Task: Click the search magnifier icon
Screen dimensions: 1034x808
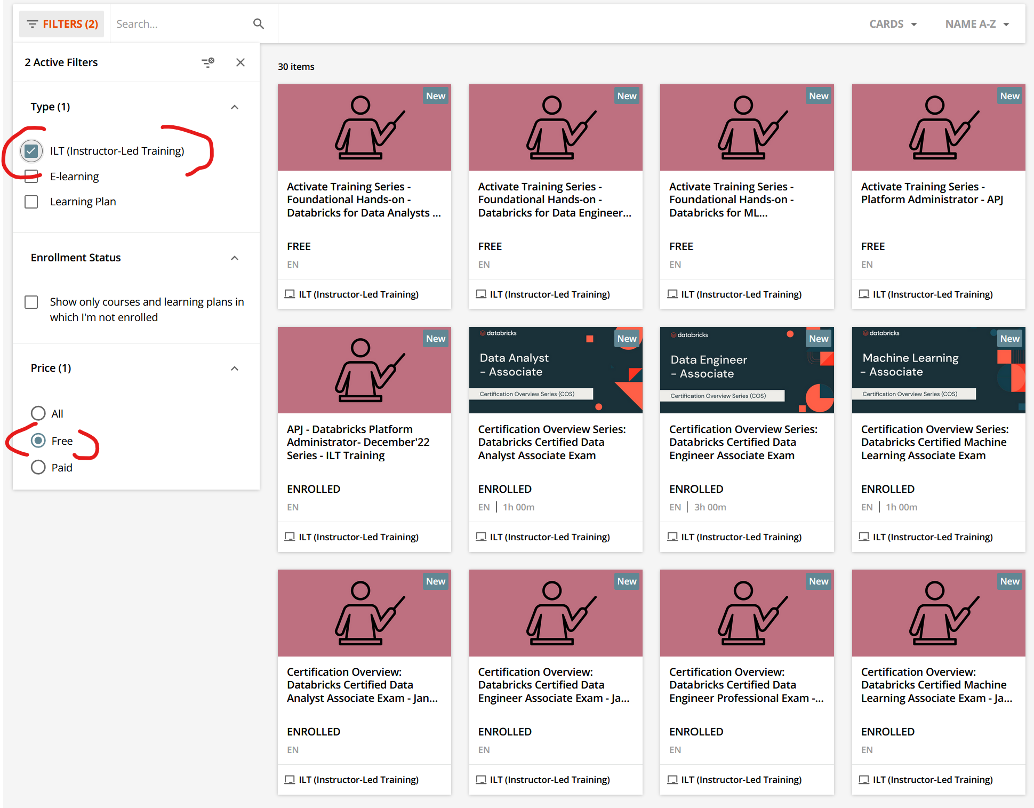Action: (259, 23)
